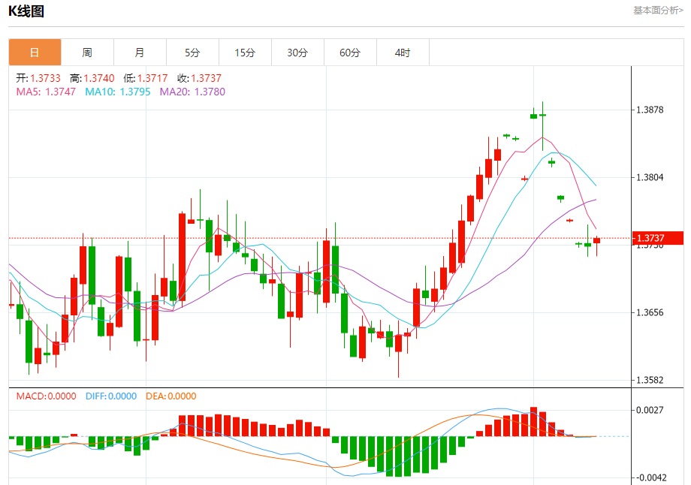Click the MA20: 1.3780 value

tap(192, 92)
